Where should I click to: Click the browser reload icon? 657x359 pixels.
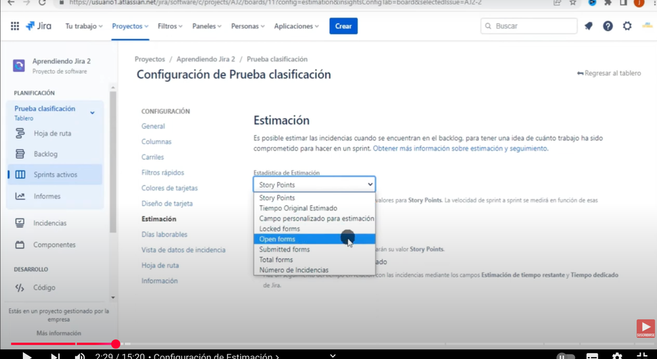click(x=42, y=3)
